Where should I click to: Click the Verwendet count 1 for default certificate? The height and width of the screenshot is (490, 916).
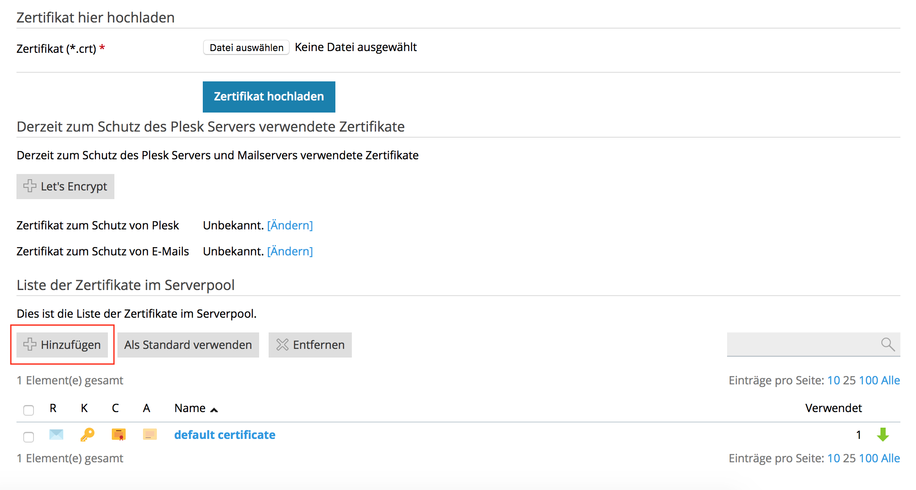pyautogui.click(x=858, y=435)
